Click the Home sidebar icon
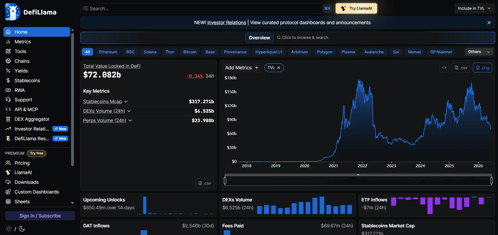The image size is (498, 235). (x=8, y=32)
